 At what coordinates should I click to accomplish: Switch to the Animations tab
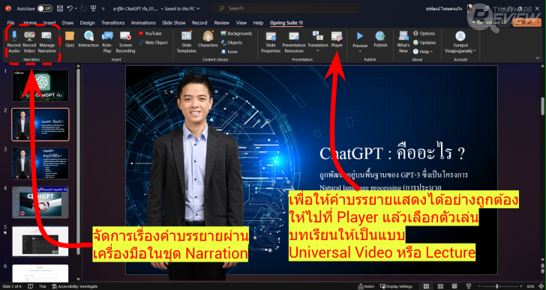tap(142, 22)
